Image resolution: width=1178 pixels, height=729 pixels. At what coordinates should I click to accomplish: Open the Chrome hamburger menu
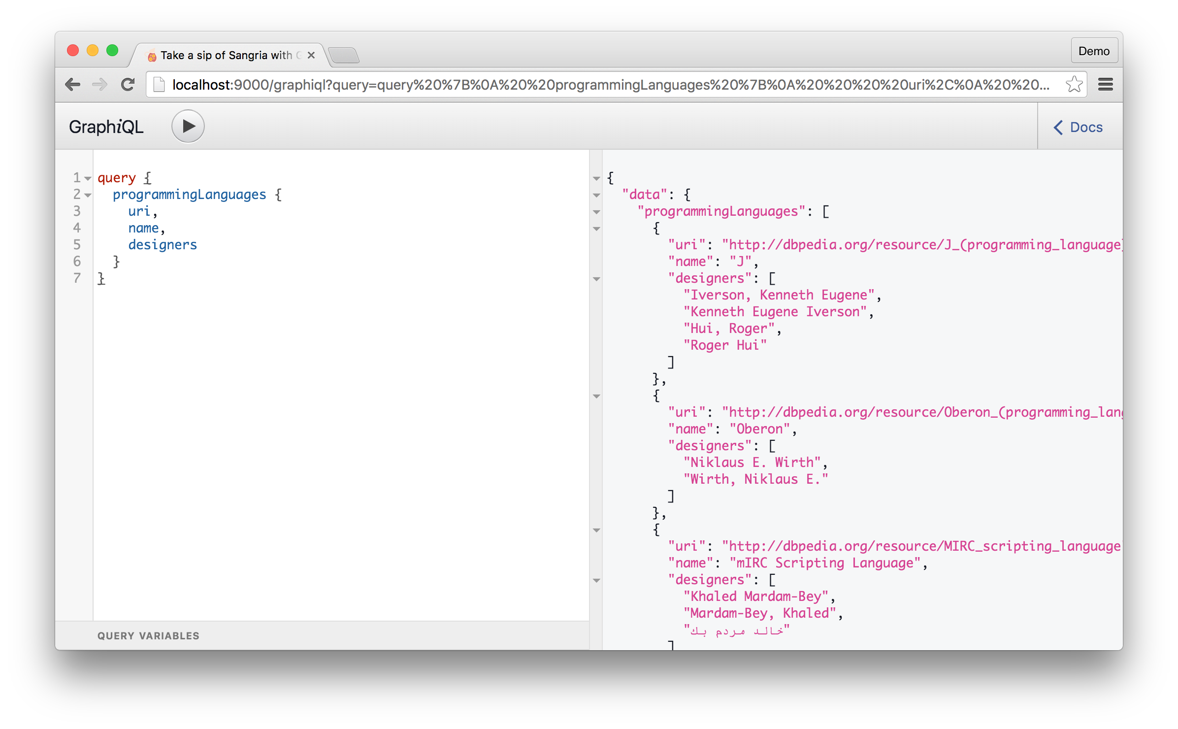1105,85
